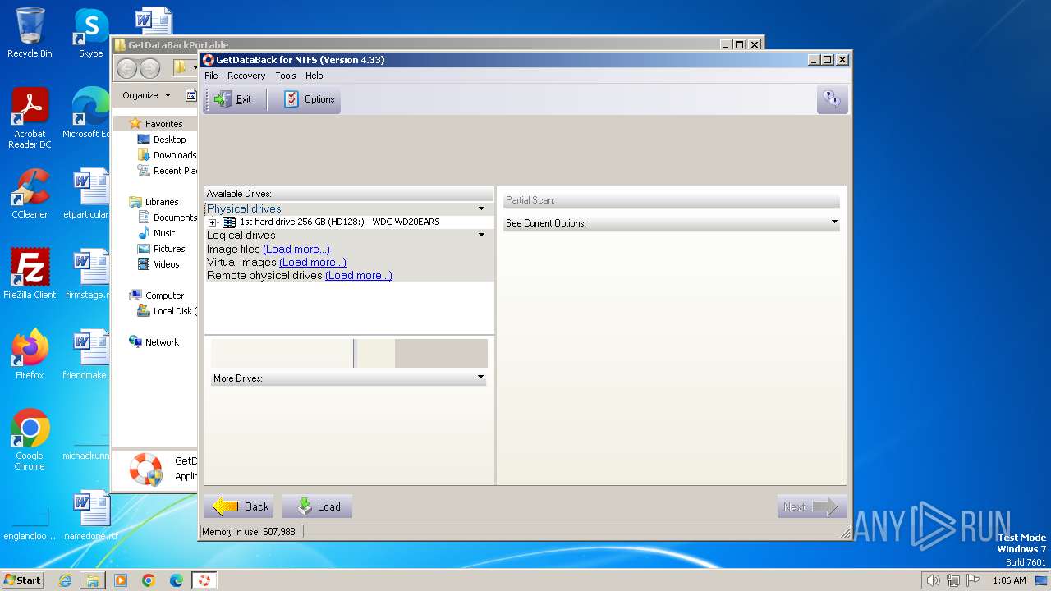Open Chrome from taskbar
The height and width of the screenshot is (591, 1051).
coord(149,580)
